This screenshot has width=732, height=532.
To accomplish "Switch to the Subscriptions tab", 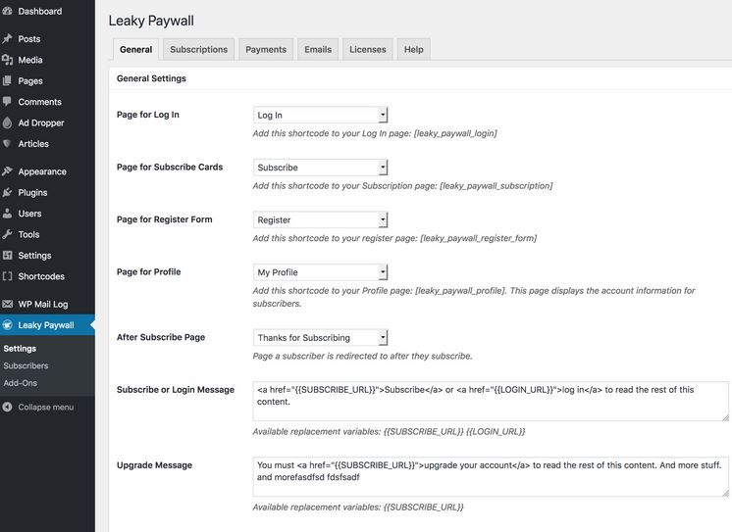I will 198,49.
